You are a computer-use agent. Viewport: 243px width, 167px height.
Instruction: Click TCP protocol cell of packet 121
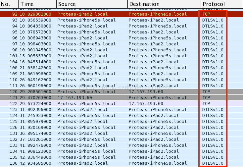pos(206,98)
